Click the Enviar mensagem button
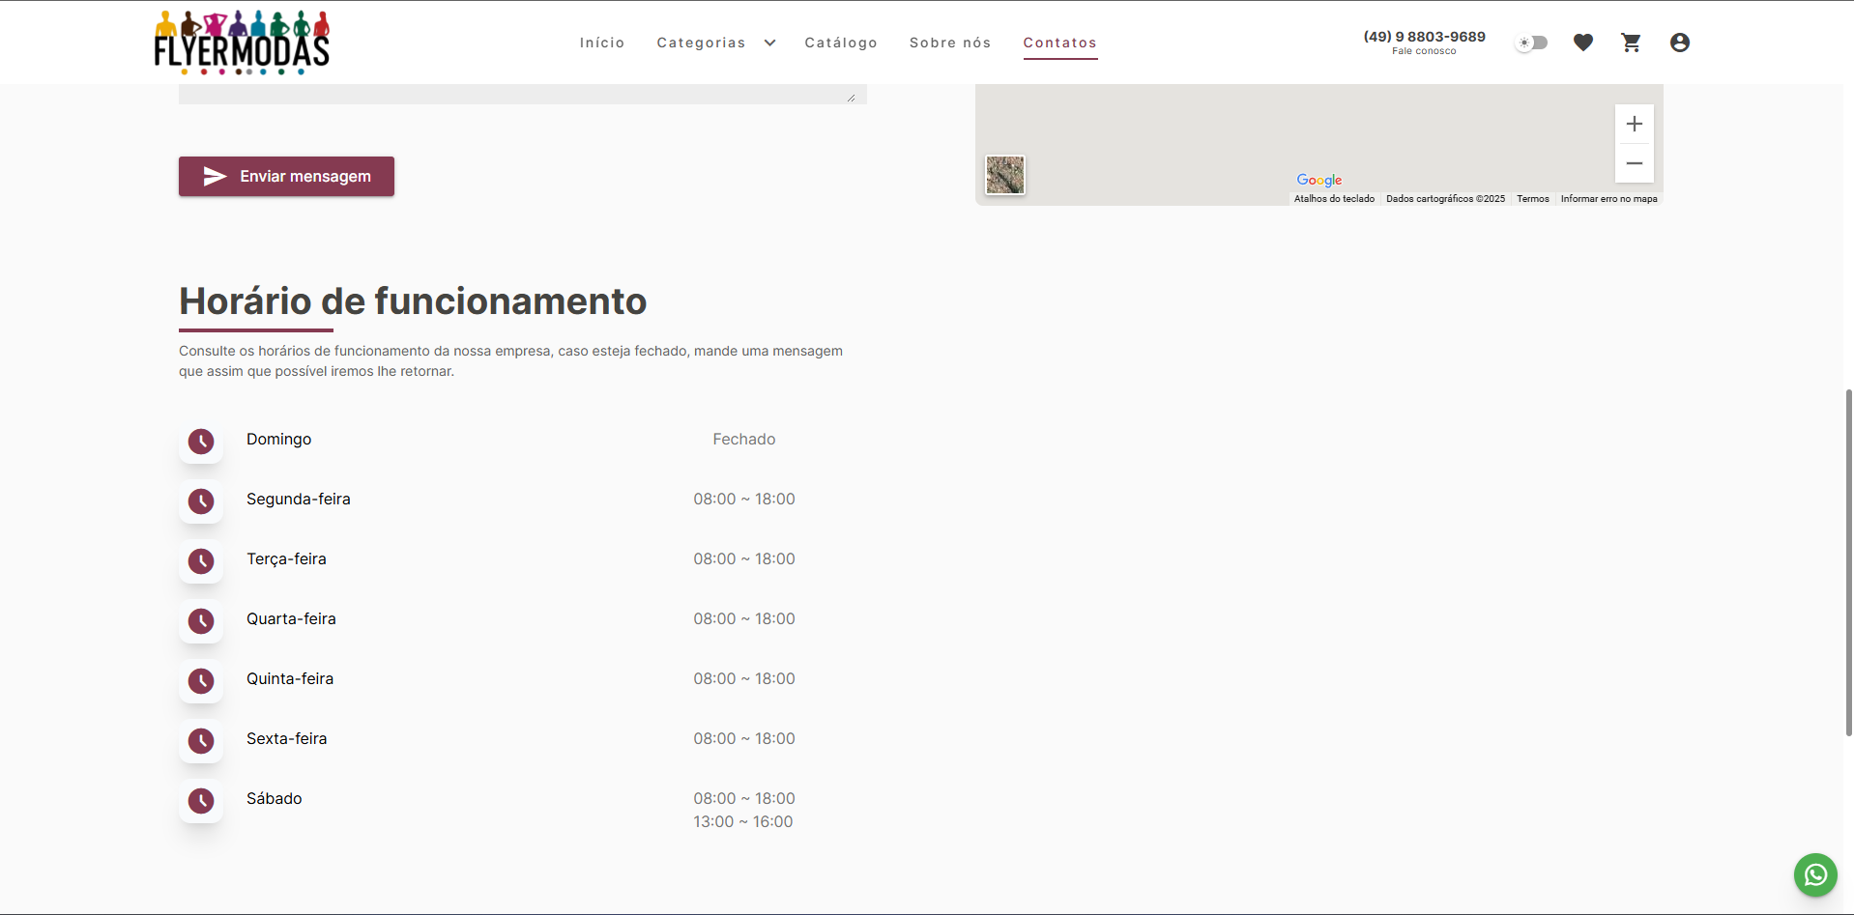Image resolution: width=1854 pixels, height=915 pixels. (286, 177)
